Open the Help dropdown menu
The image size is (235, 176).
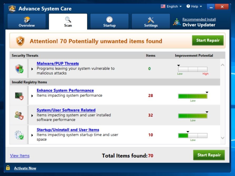click(x=194, y=6)
